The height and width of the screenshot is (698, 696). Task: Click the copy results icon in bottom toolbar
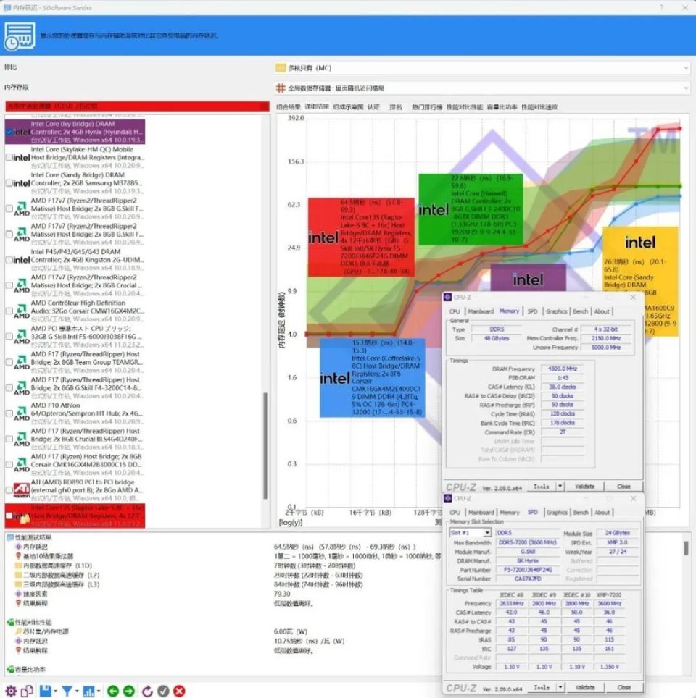(x=28, y=691)
